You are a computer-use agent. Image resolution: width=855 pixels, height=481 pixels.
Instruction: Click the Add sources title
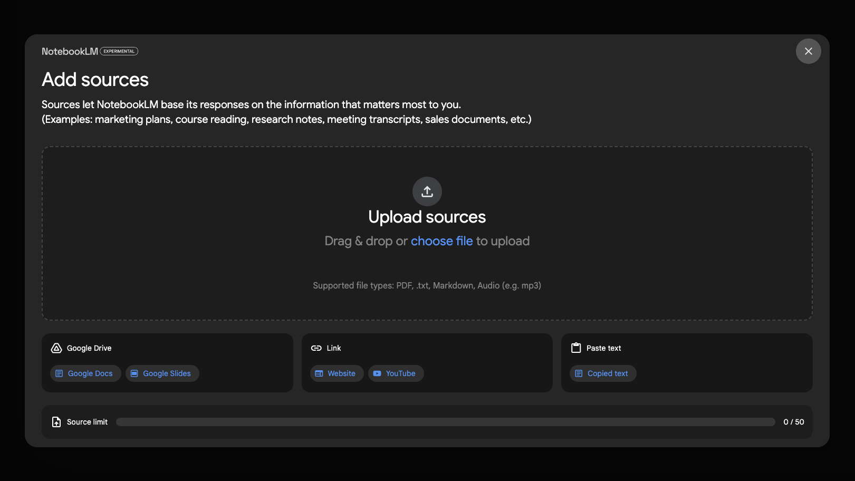click(x=95, y=80)
